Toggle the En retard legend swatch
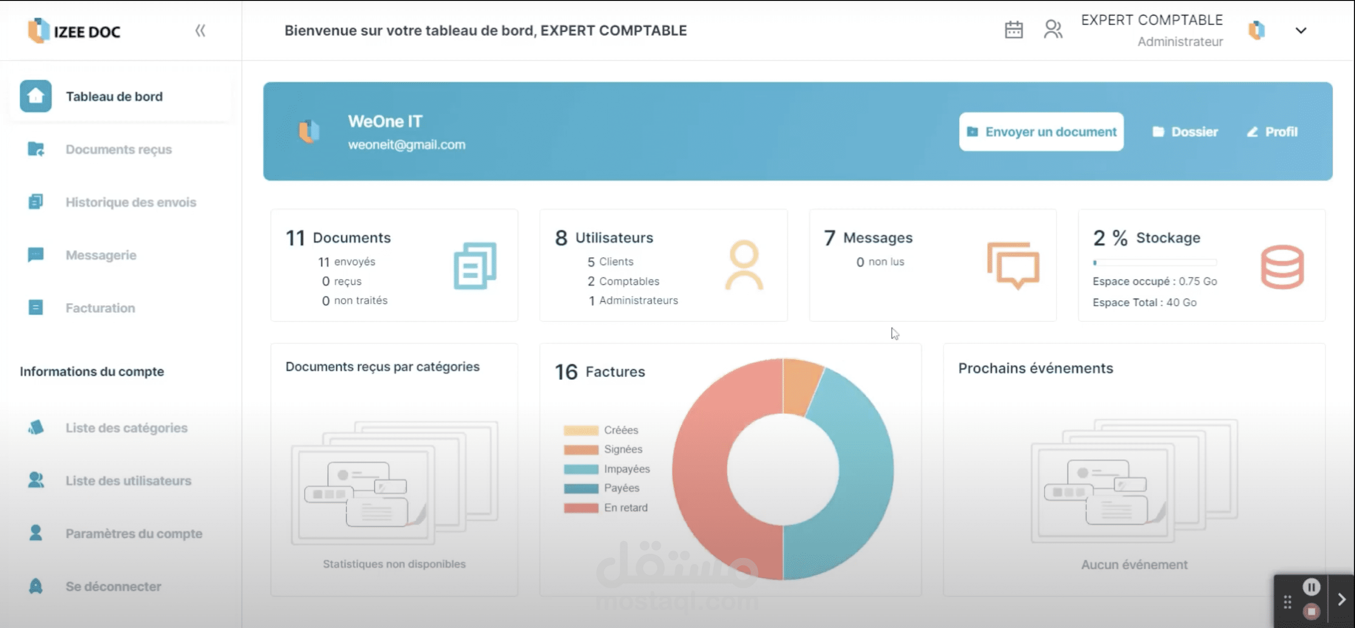 tap(581, 508)
